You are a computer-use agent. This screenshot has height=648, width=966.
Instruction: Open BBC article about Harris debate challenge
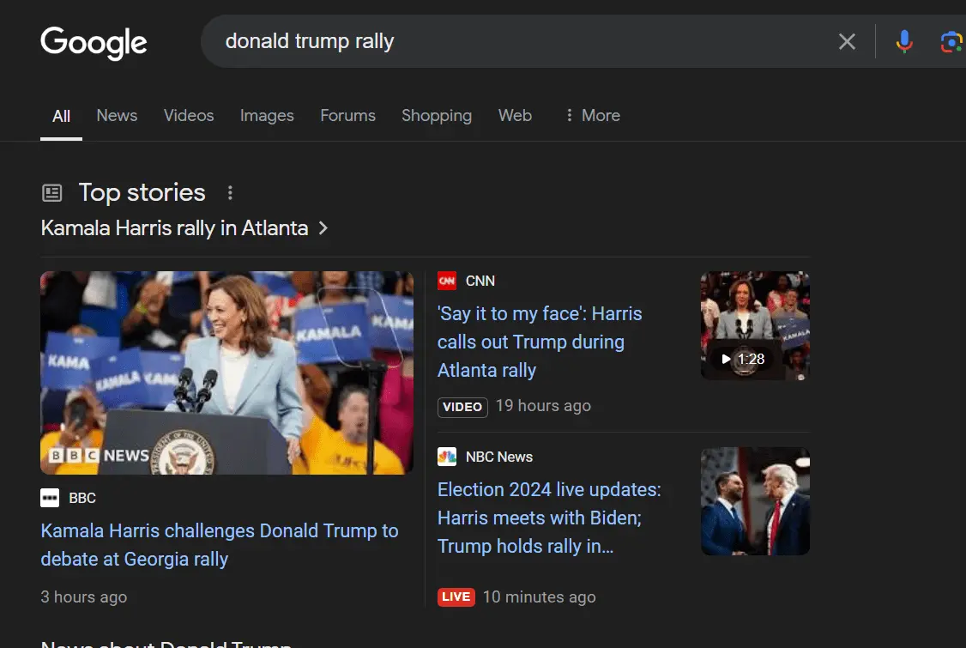tap(219, 545)
